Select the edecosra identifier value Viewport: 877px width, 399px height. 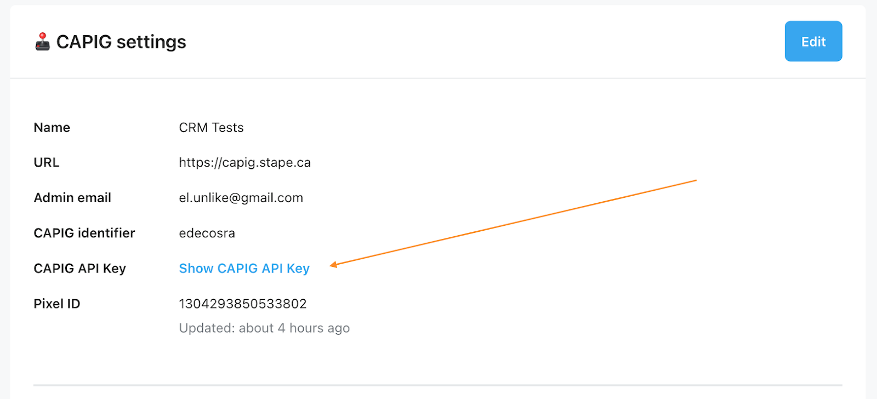[x=207, y=233]
